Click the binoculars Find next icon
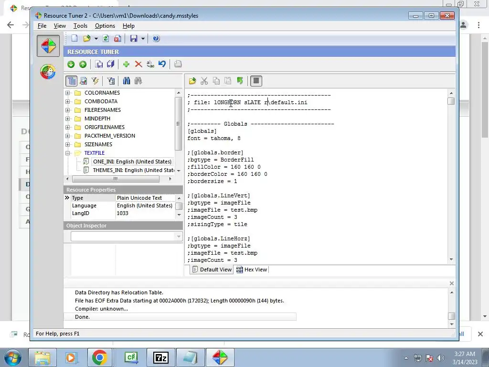Screen dimensions: 489x367 point(138,81)
